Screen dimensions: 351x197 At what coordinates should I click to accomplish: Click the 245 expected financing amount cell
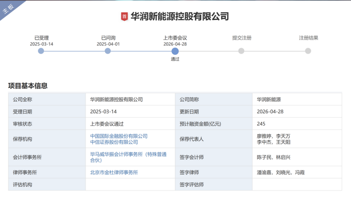(x=261, y=124)
